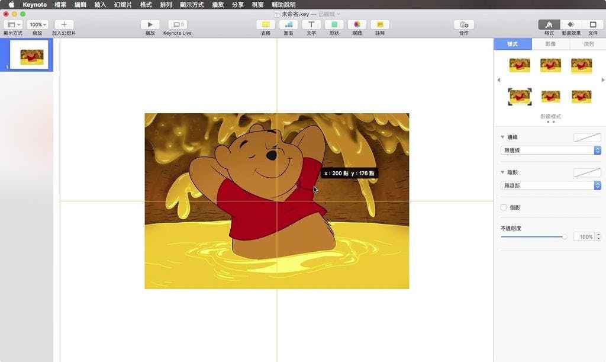Add a text box with 文字 icon
The height and width of the screenshot is (362, 606).
pyautogui.click(x=311, y=24)
